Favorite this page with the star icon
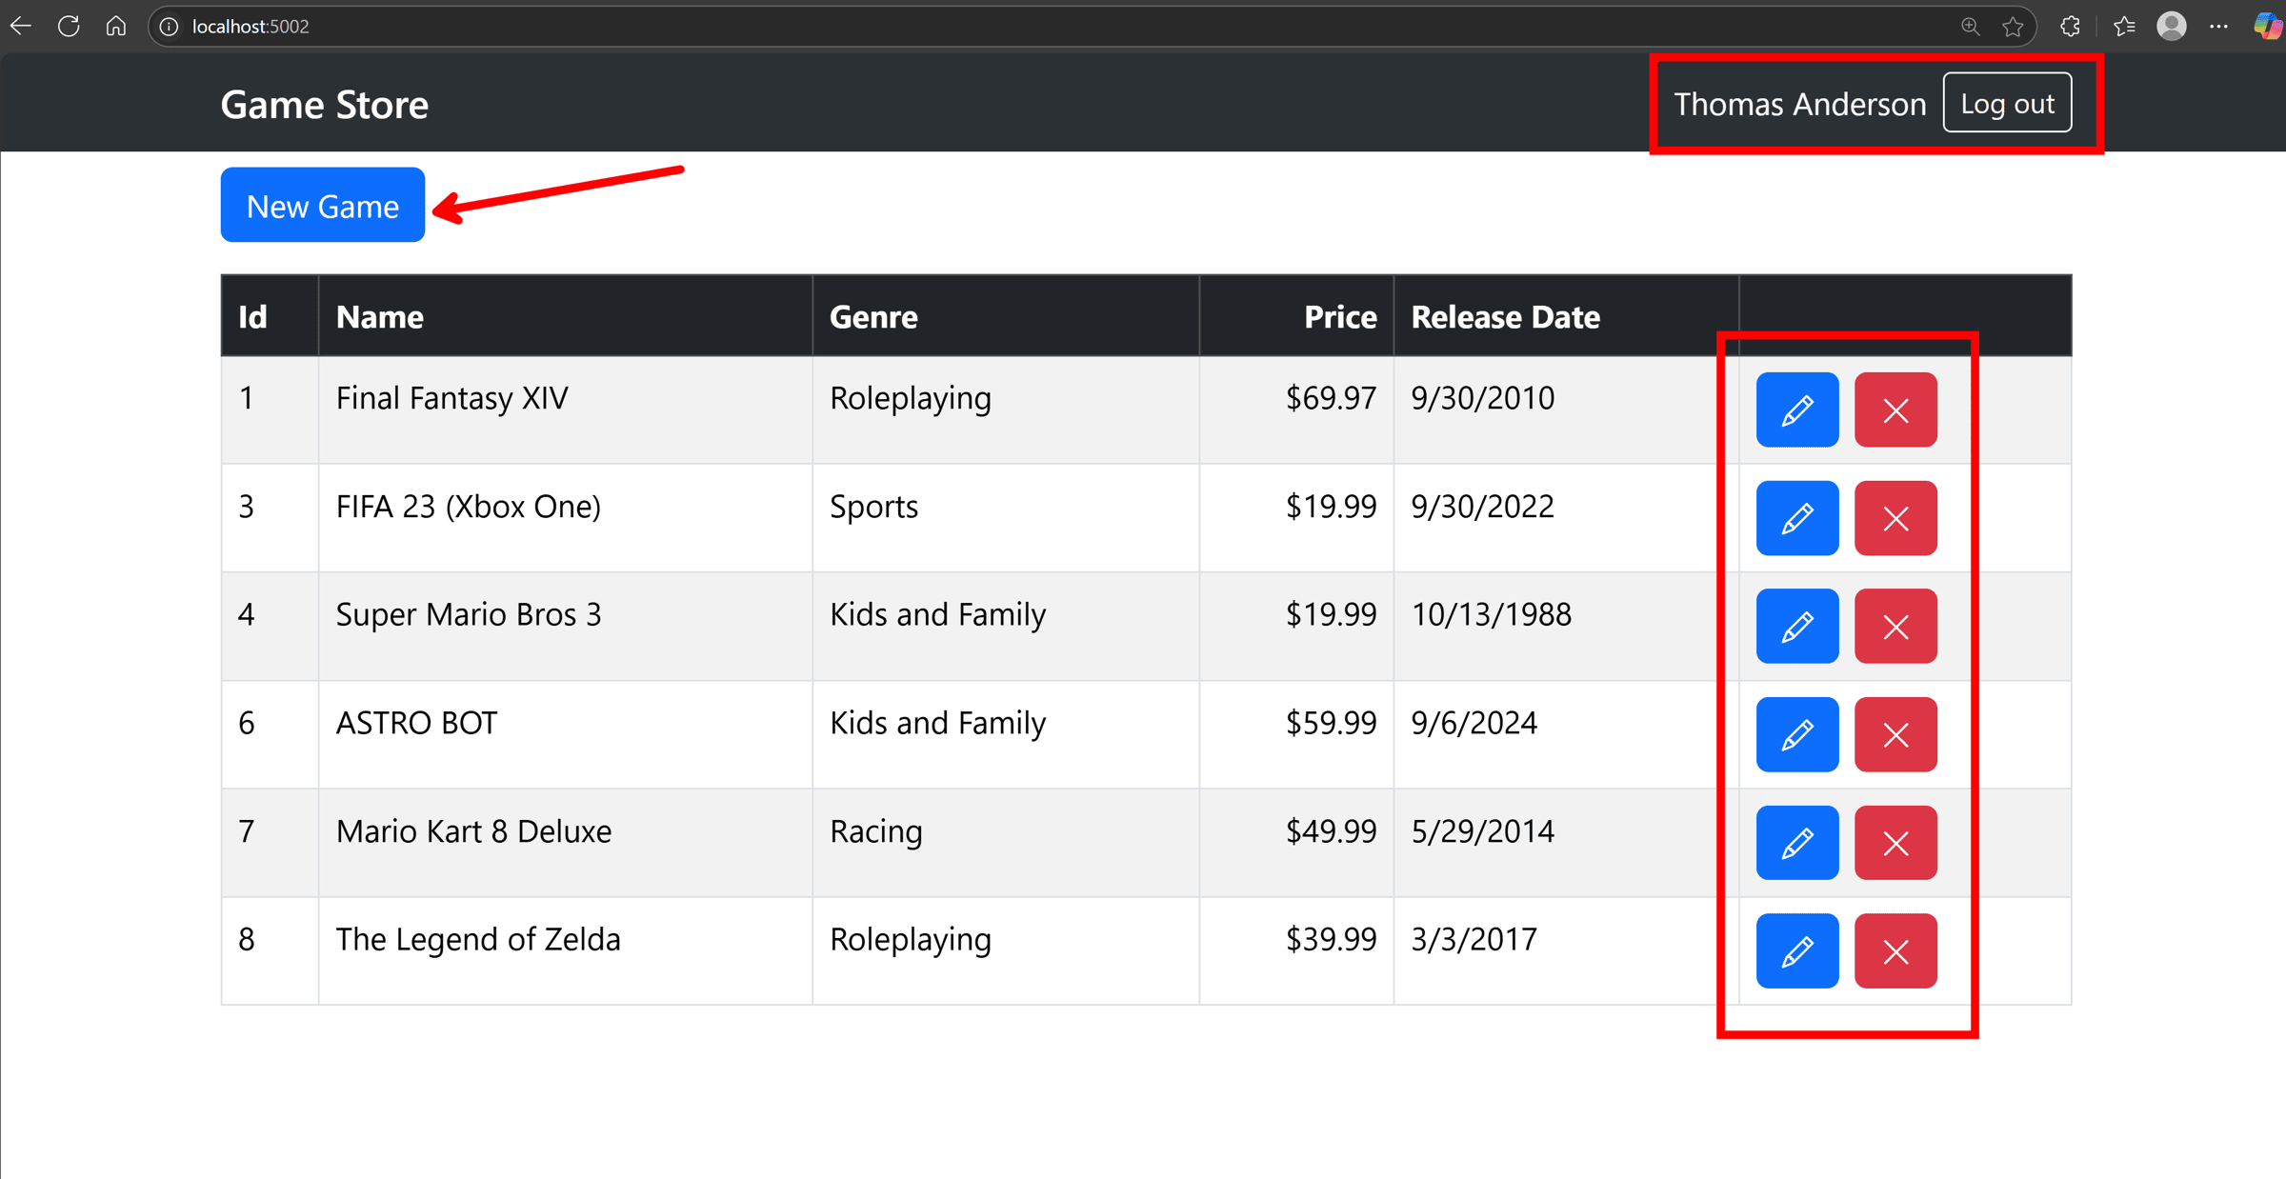Image resolution: width=2286 pixels, height=1179 pixels. pos(2013,26)
